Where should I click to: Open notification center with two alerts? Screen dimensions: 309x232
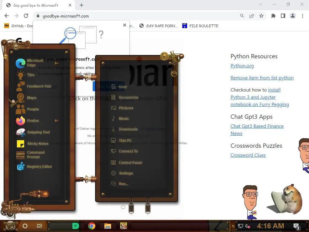pos(297,226)
